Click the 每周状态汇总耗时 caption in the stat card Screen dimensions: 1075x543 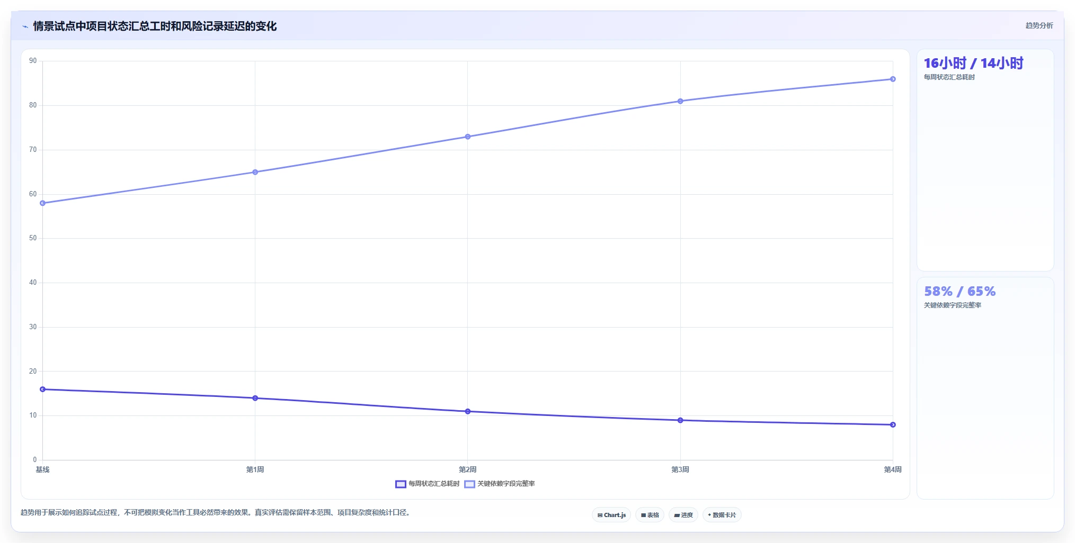(949, 77)
